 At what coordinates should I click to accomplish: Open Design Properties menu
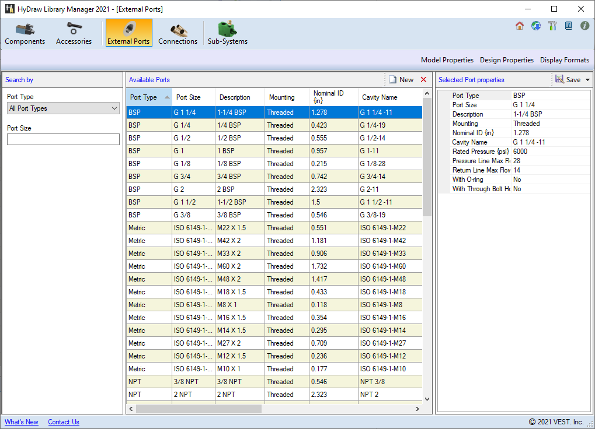click(x=507, y=60)
